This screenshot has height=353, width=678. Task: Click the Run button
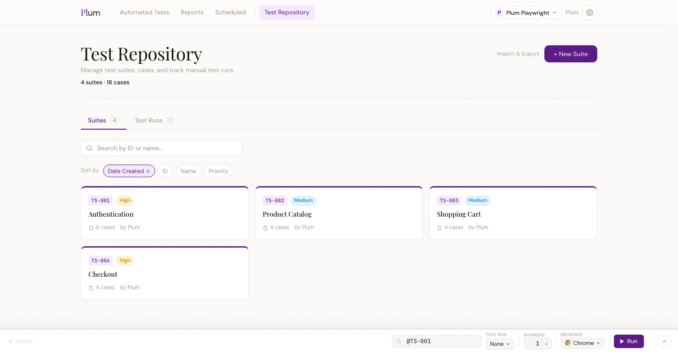point(629,341)
